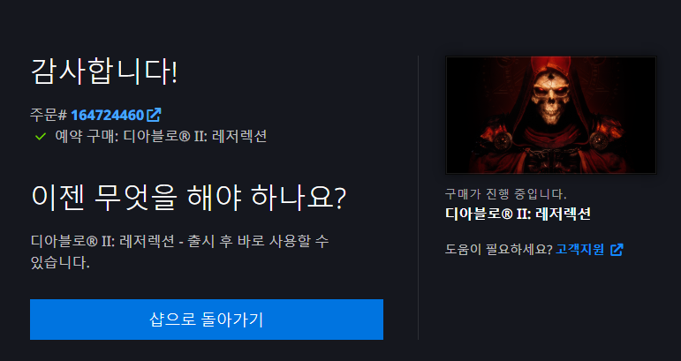
Task: Open the Diablo II: Resurrected artwork thumbnail
Action: click(x=551, y=115)
